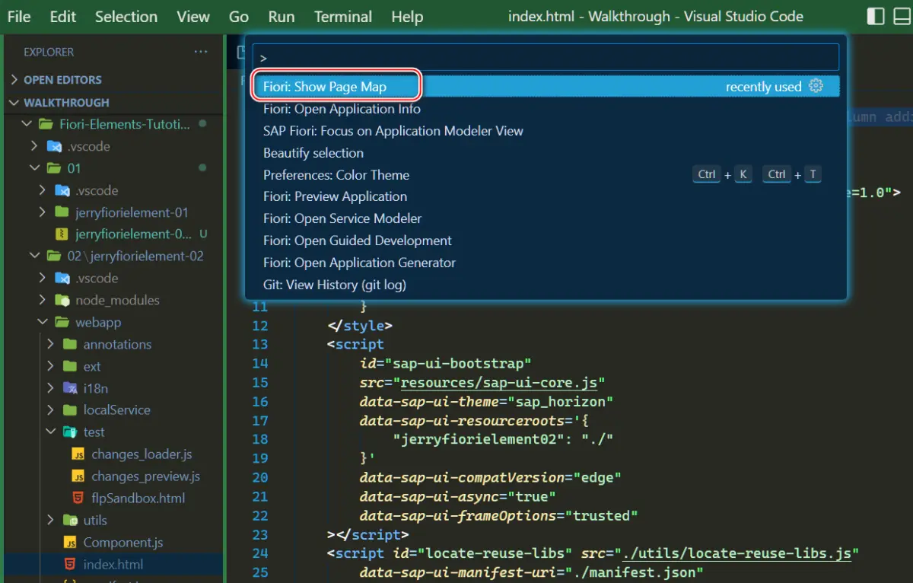Click the ext folder icon
Image resolution: width=913 pixels, height=583 pixels.
click(x=69, y=366)
